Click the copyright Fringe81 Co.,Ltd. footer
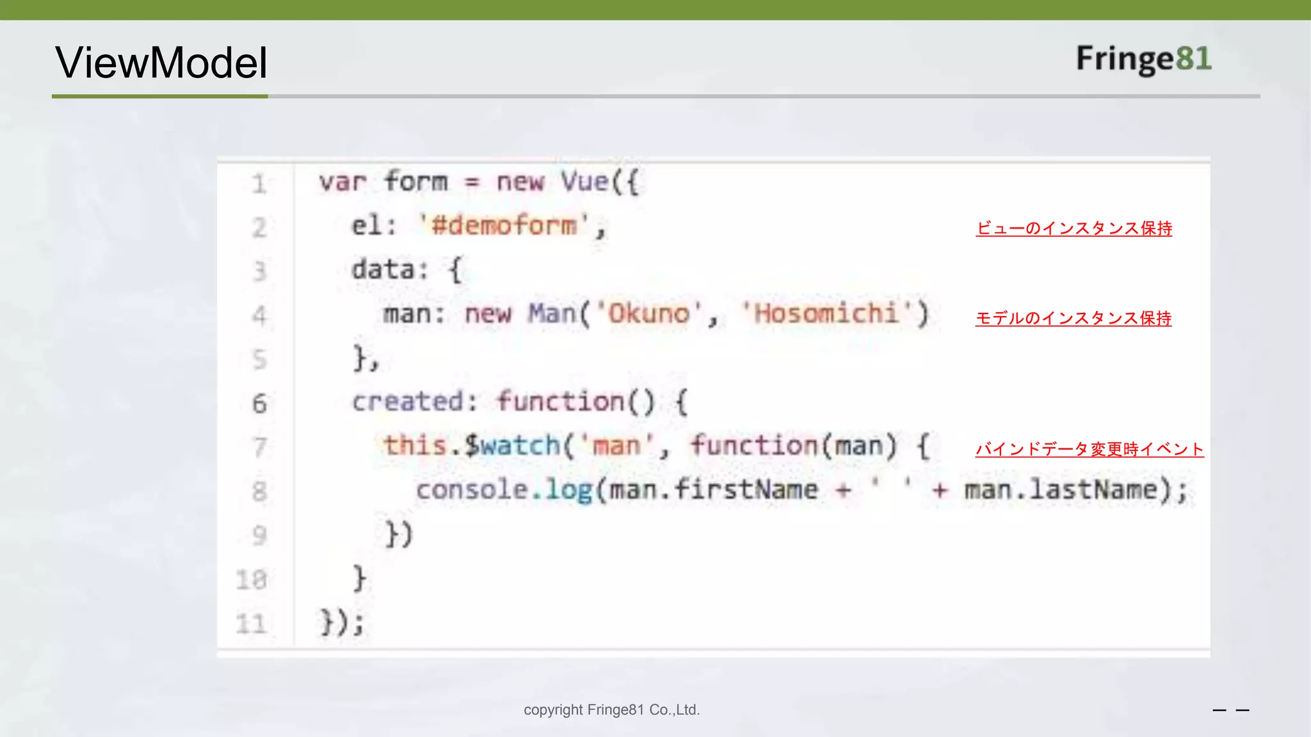Image resolution: width=1311 pixels, height=737 pixels. [x=611, y=710]
